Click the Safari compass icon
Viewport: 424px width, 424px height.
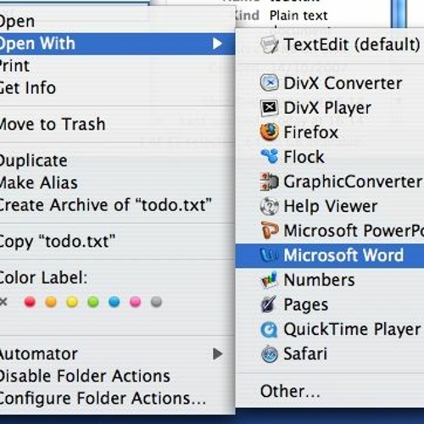[x=270, y=354]
